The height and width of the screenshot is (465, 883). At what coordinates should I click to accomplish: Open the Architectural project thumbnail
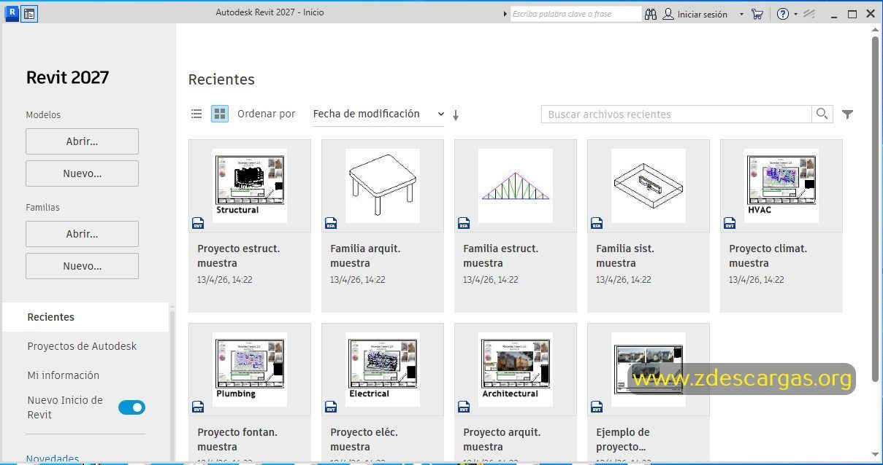(x=516, y=370)
